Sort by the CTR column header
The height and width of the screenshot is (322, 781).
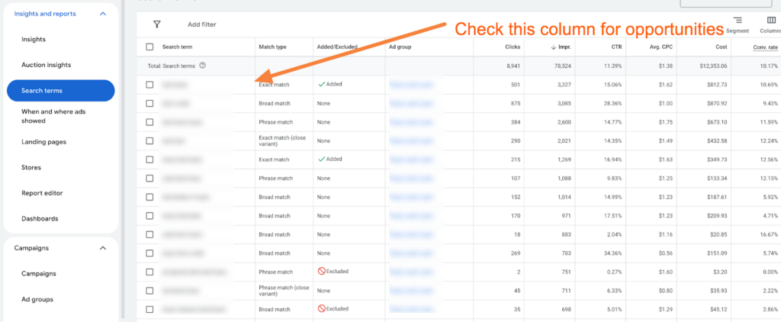click(x=616, y=47)
